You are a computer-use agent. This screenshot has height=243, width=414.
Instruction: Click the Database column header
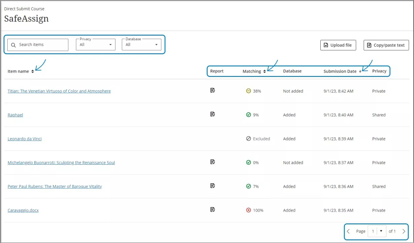pyautogui.click(x=292, y=71)
